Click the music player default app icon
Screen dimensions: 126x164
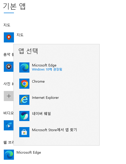[x=9, y=67]
